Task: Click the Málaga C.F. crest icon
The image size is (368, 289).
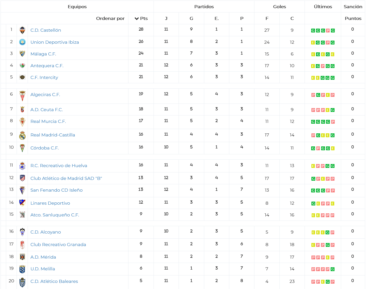Action: 22,54
